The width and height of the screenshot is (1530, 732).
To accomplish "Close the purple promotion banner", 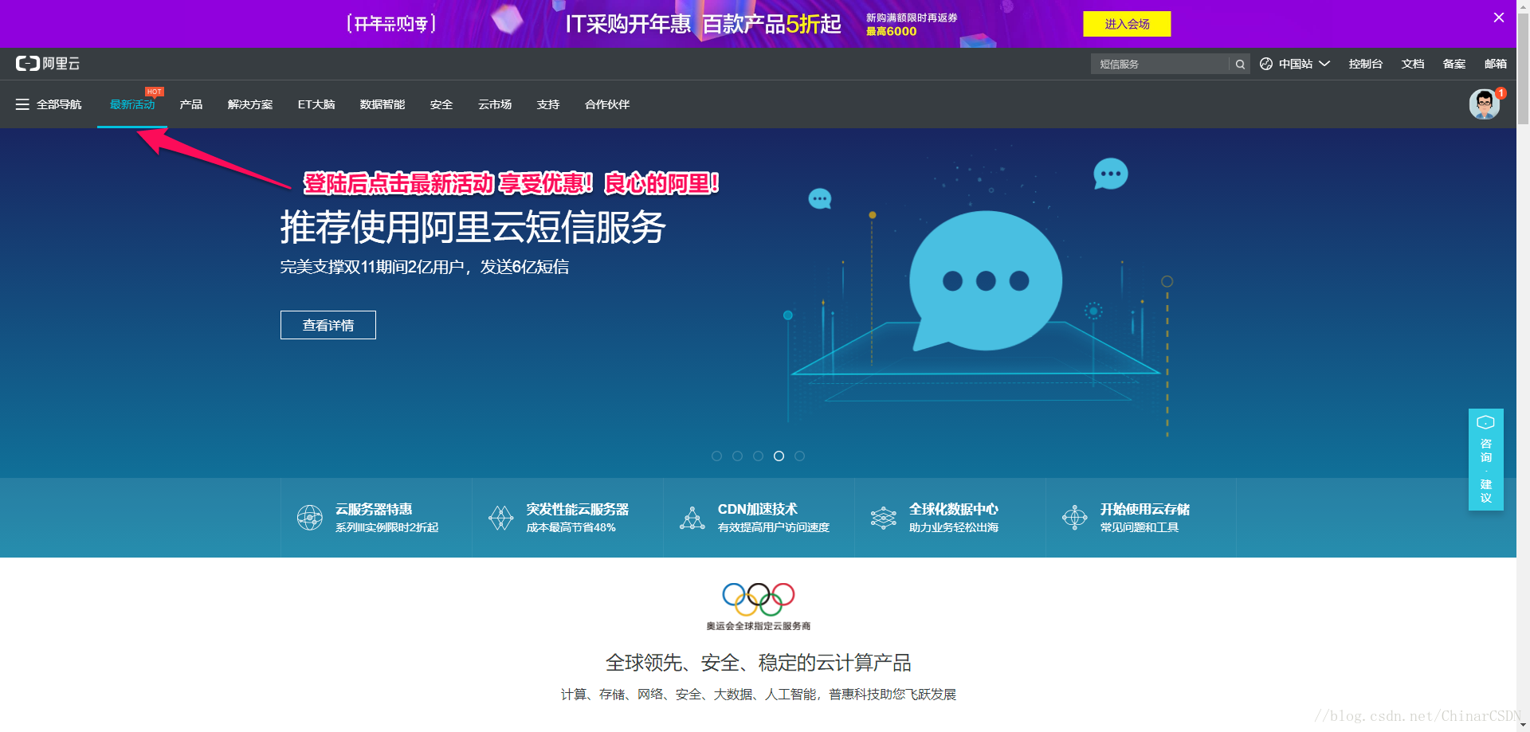I will coord(1499,18).
